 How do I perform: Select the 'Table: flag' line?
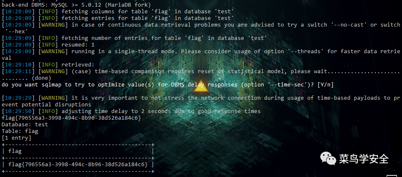click(20, 131)
